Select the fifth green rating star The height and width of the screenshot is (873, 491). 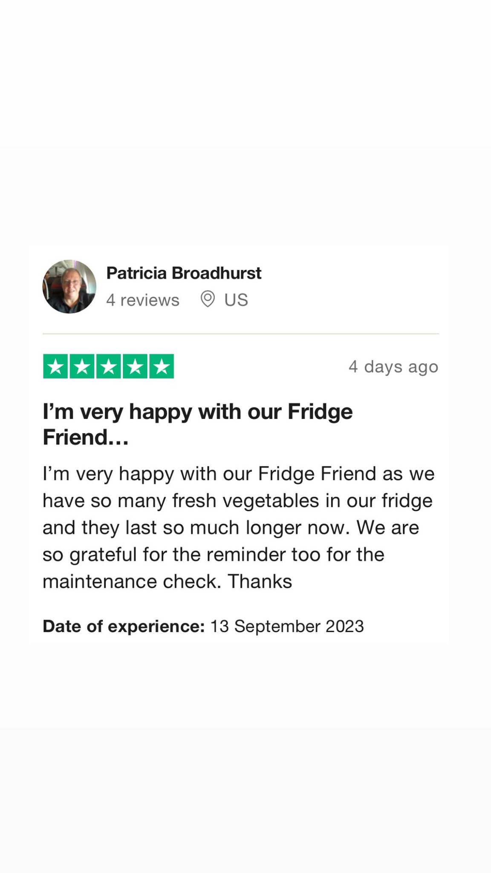(161, 366)
